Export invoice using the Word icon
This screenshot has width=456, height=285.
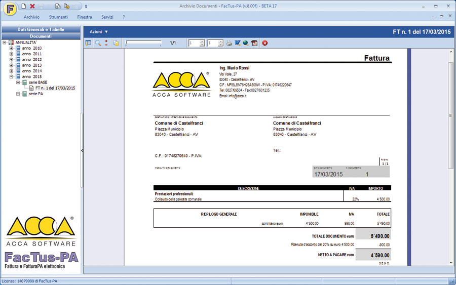[x=237, y=43]
